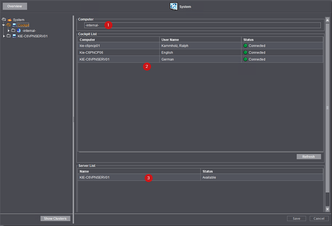This screenshot has width=332, height=226.
Task: Click the Cockpit computer icon in the tree
Action: tap(14, 25)
